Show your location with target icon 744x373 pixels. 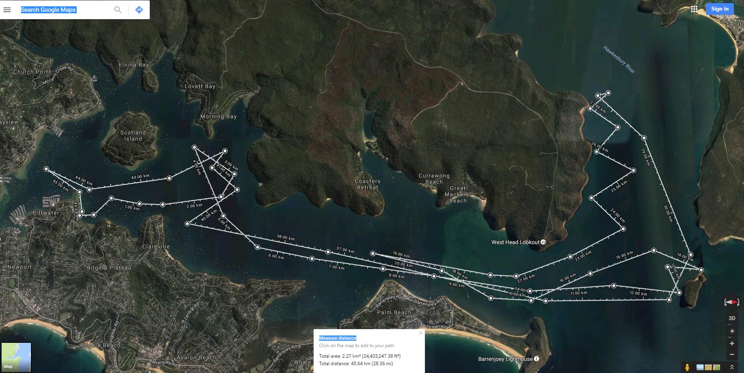click(x=731, y=331)
